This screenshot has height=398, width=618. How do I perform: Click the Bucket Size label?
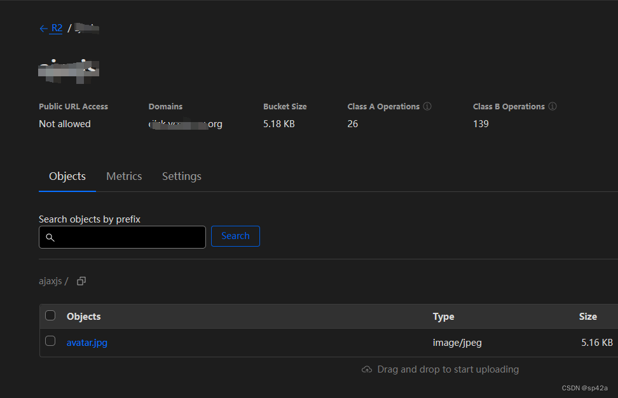(285, 106)
